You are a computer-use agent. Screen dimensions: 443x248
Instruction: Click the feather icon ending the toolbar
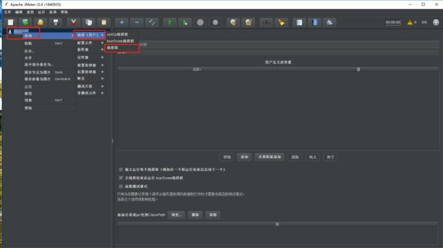click(329, 22)
